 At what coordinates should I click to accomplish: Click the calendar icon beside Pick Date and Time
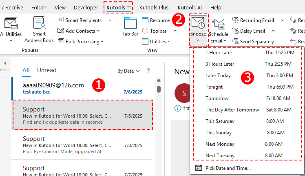click(199, 168)
